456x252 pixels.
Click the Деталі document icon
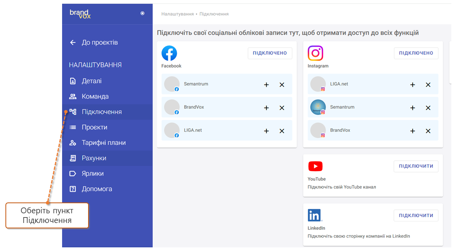coord(73,81)
